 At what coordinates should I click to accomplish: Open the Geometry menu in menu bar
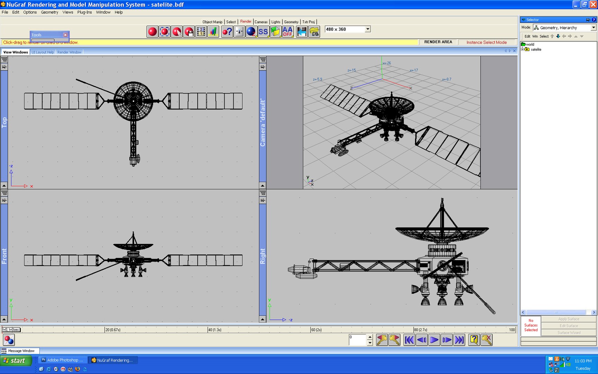tap(49, 12)
